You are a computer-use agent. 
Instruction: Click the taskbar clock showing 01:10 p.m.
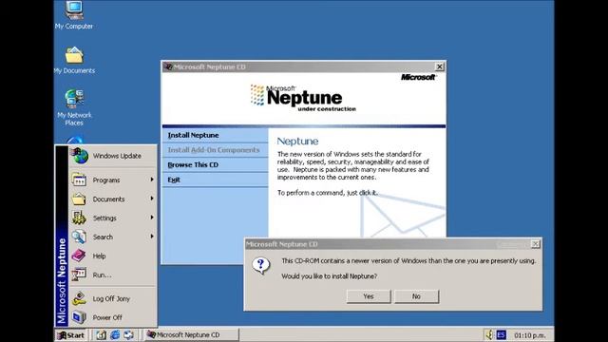pyautogui.click(x=530, y=335)
